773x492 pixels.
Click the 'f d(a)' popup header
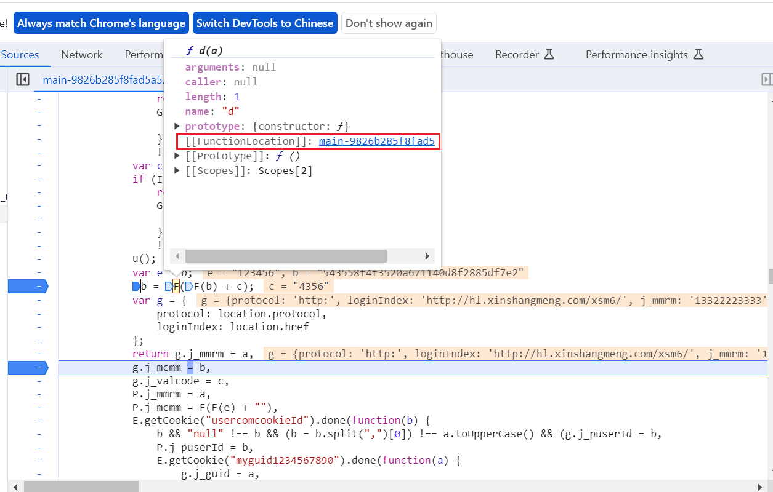(x=204, y=50)
